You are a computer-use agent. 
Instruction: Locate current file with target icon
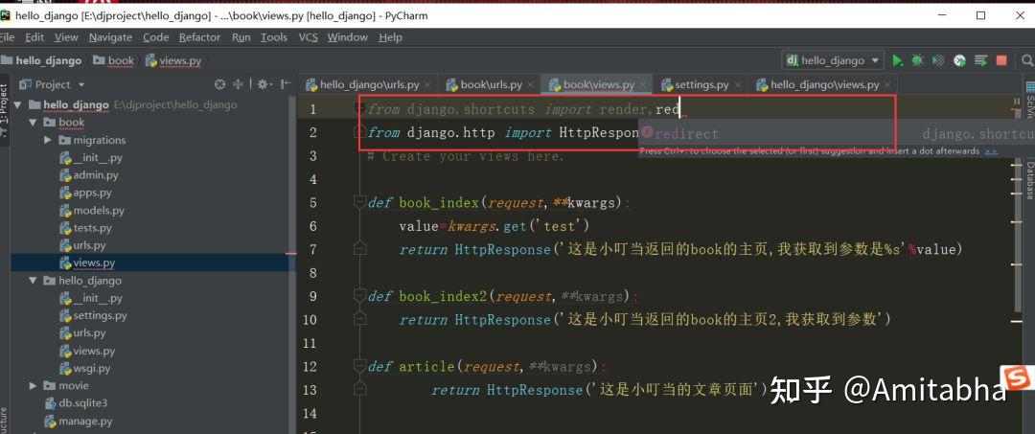219,84
